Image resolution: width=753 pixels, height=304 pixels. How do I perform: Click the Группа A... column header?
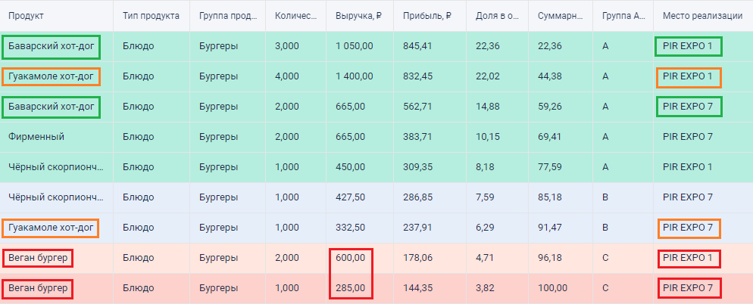[x=623, y=16]
